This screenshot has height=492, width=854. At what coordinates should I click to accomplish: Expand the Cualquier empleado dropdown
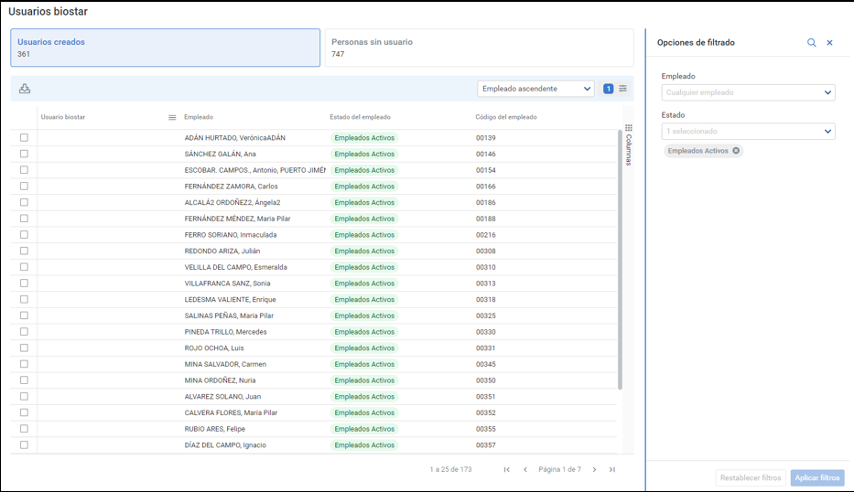point(749,92)
